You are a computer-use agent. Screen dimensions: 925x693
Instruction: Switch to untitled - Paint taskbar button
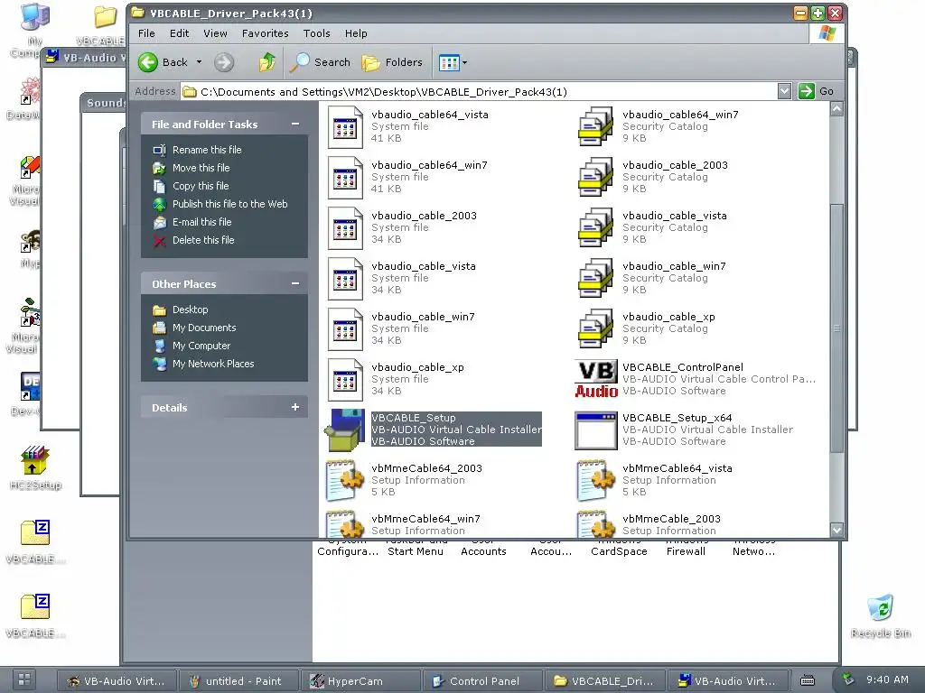[x=238, y=681]
